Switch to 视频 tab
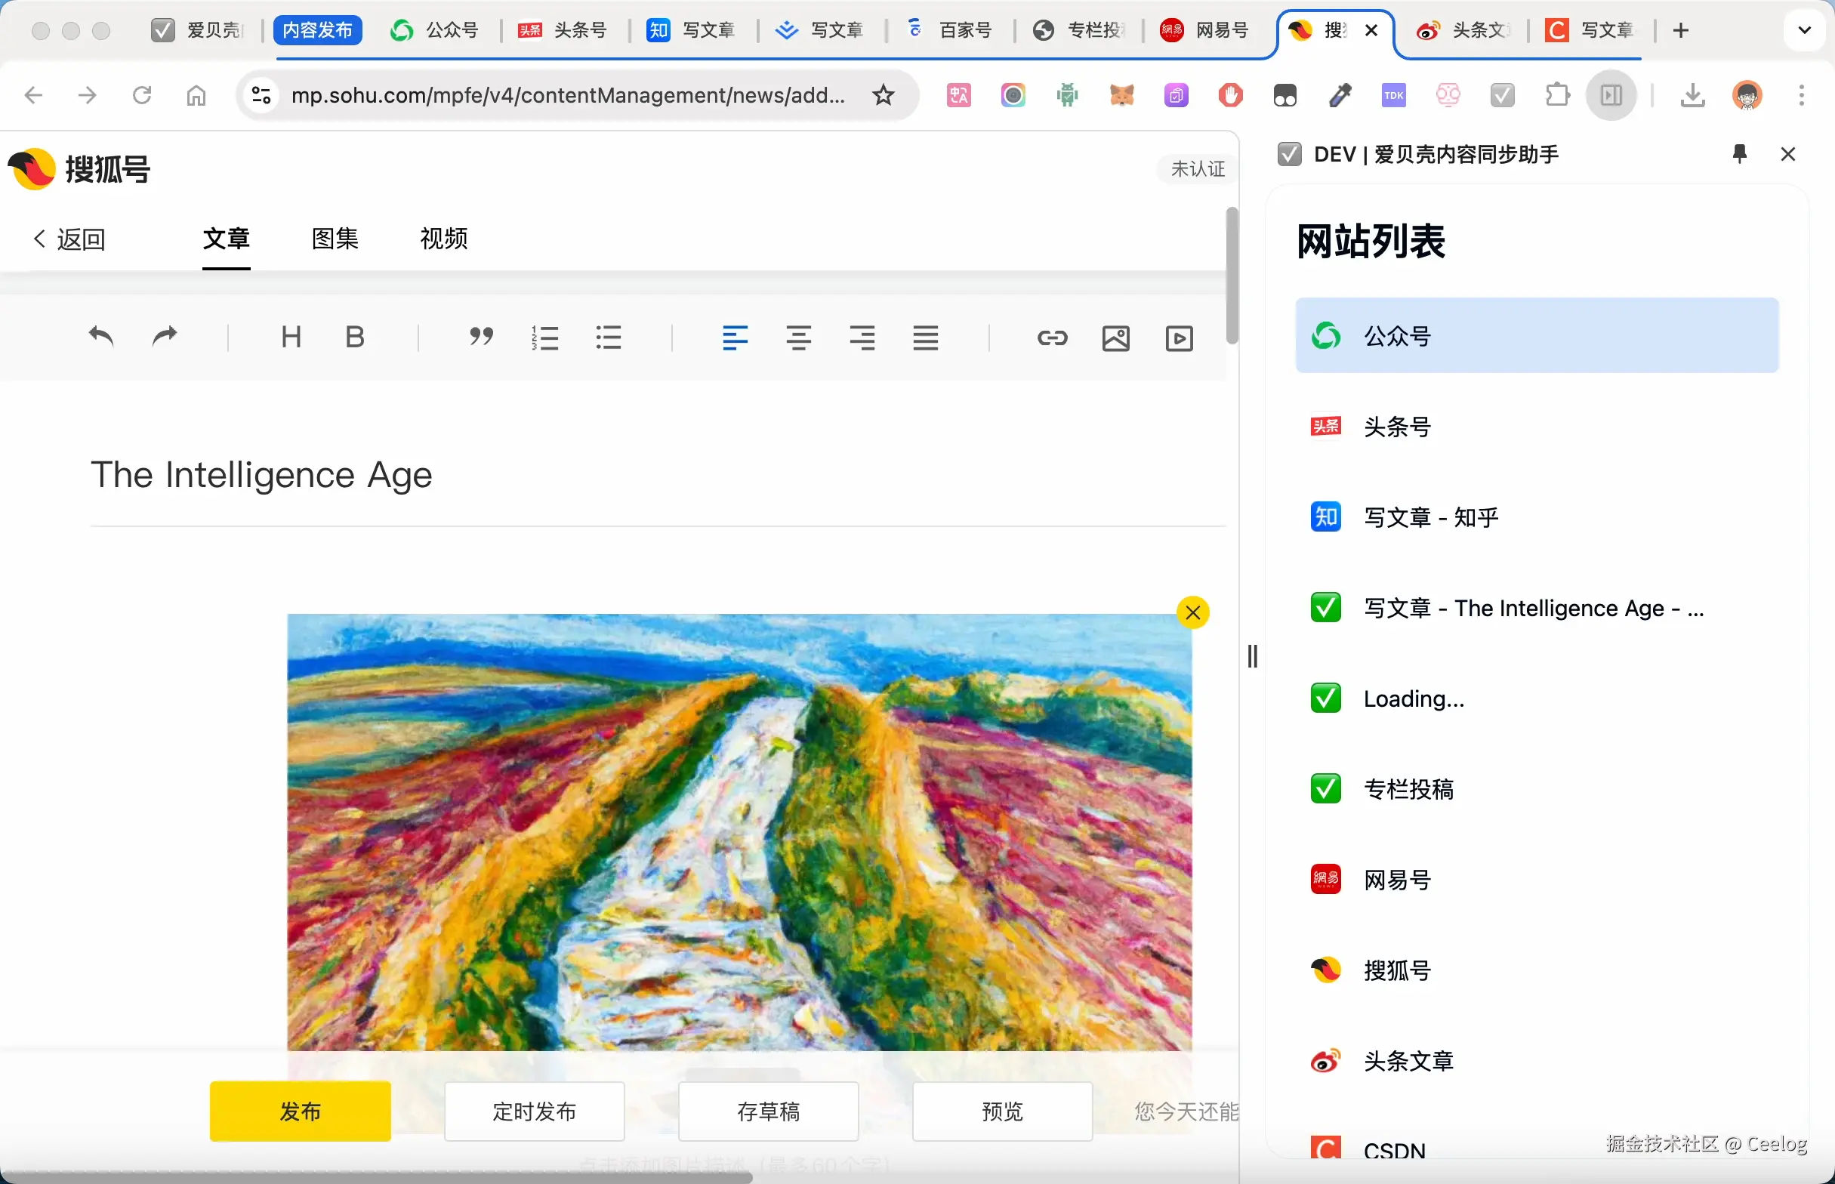Viewport: 1835px width, 1184px height. click(x=443, y=239)
